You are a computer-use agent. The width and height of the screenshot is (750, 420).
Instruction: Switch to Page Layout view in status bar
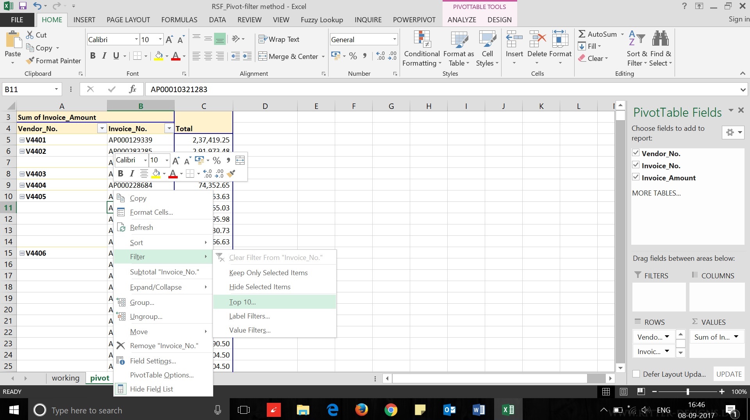[x=623, y=392]
